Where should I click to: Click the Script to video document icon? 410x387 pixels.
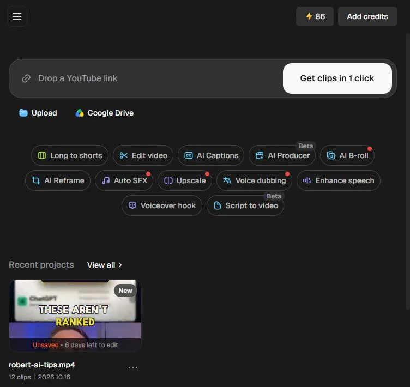(x=218, y=205)
